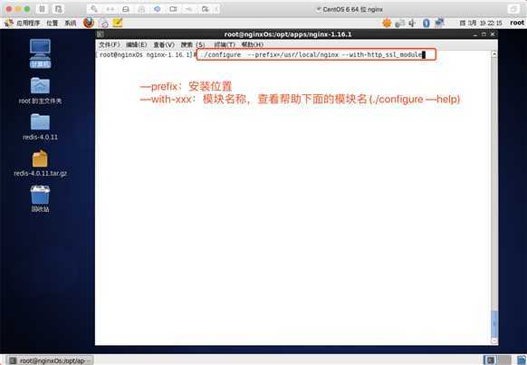
Task: Click the Bluetooth tray icon
Action: 426,23
